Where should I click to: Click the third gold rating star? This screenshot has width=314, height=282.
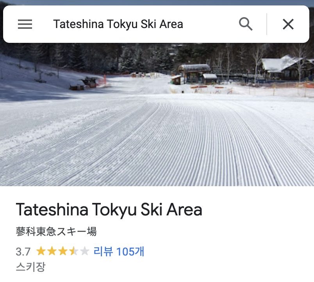62,251
